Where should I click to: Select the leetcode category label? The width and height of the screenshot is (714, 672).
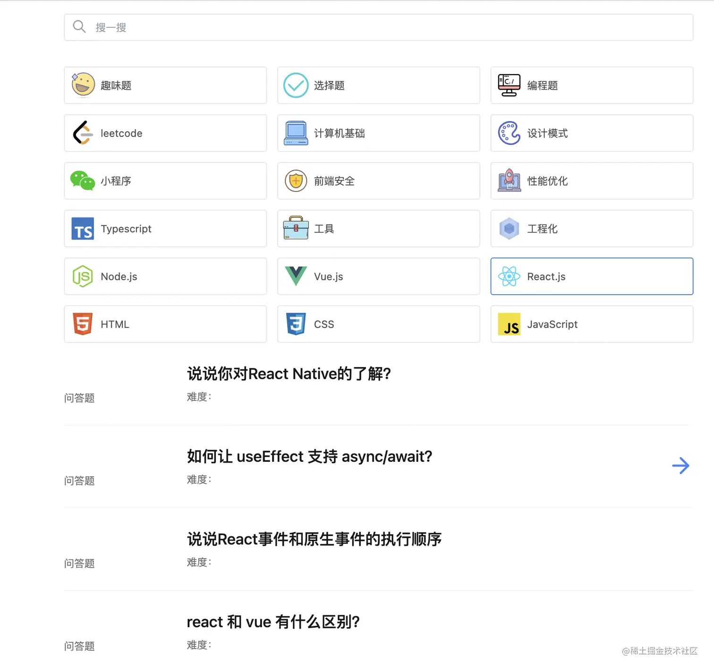click(x=121, y=133)
